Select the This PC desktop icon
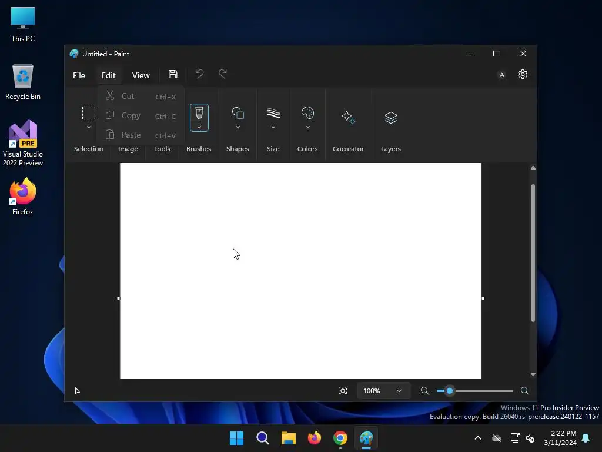Screen dimensions: 602x452 click(x=23, y=24)
